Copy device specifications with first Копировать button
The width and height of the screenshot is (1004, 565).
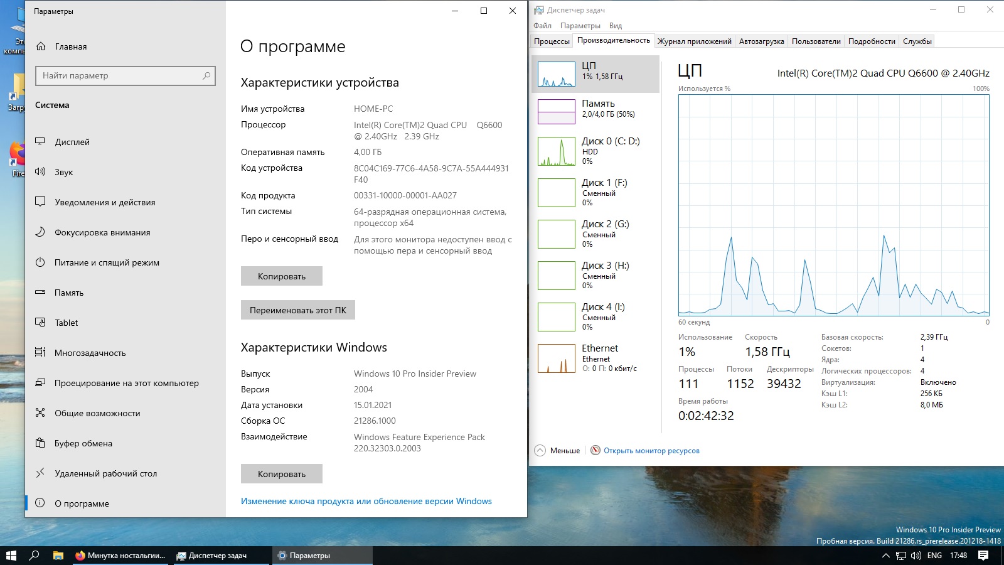(282, 276)
